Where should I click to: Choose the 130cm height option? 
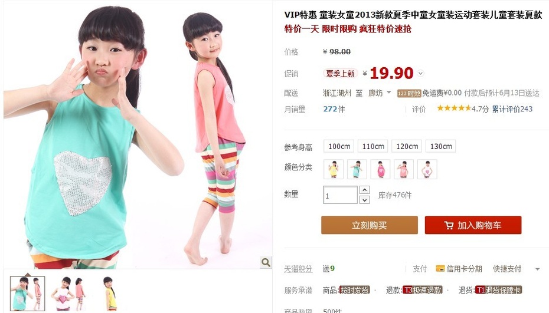pyautogui.click(x=441, y=146)
